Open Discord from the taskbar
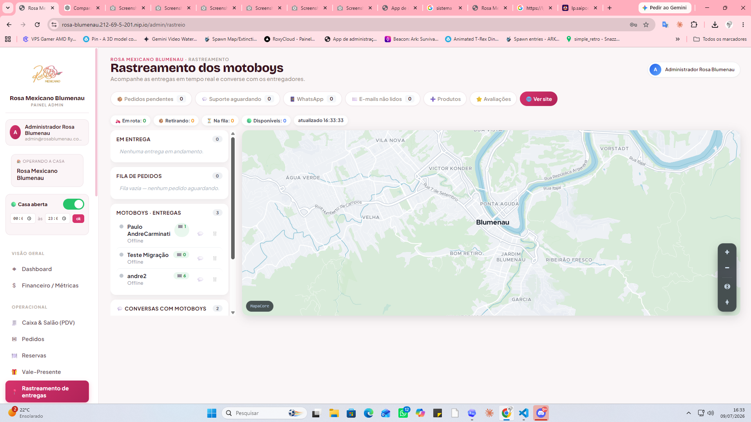This screenshot has width=751, height=422. coord(541,413)
